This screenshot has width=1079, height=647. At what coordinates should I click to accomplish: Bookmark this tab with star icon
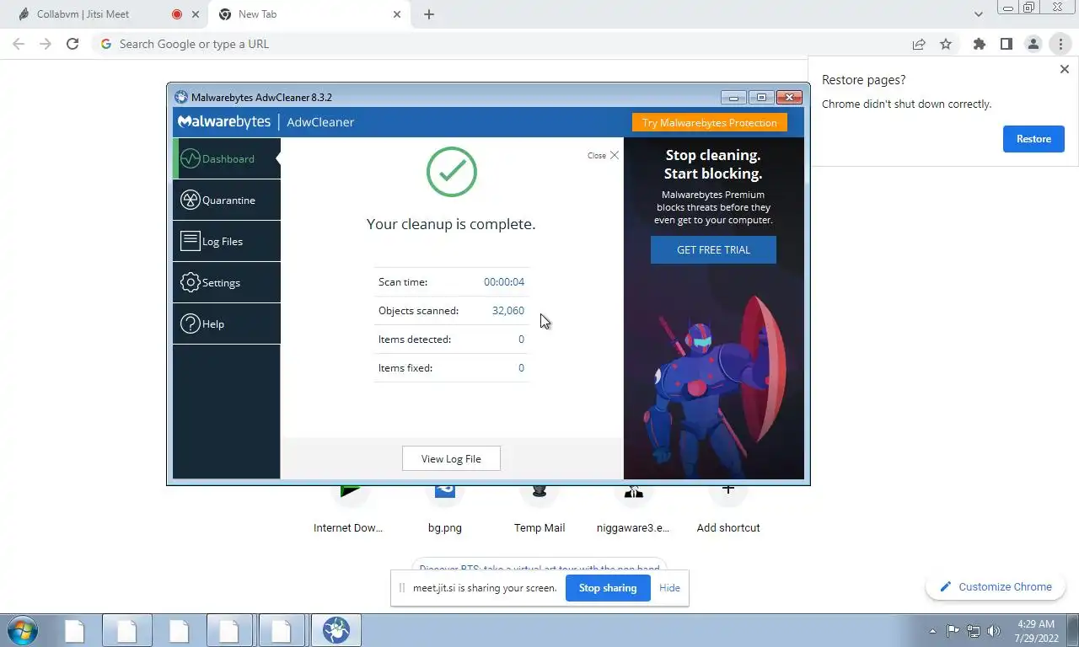[946, 44]
